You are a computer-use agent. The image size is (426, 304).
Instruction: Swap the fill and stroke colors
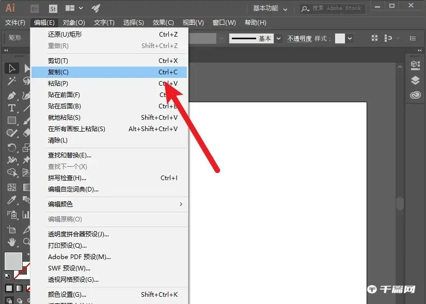pyautogui.click(x=28, y=254)
